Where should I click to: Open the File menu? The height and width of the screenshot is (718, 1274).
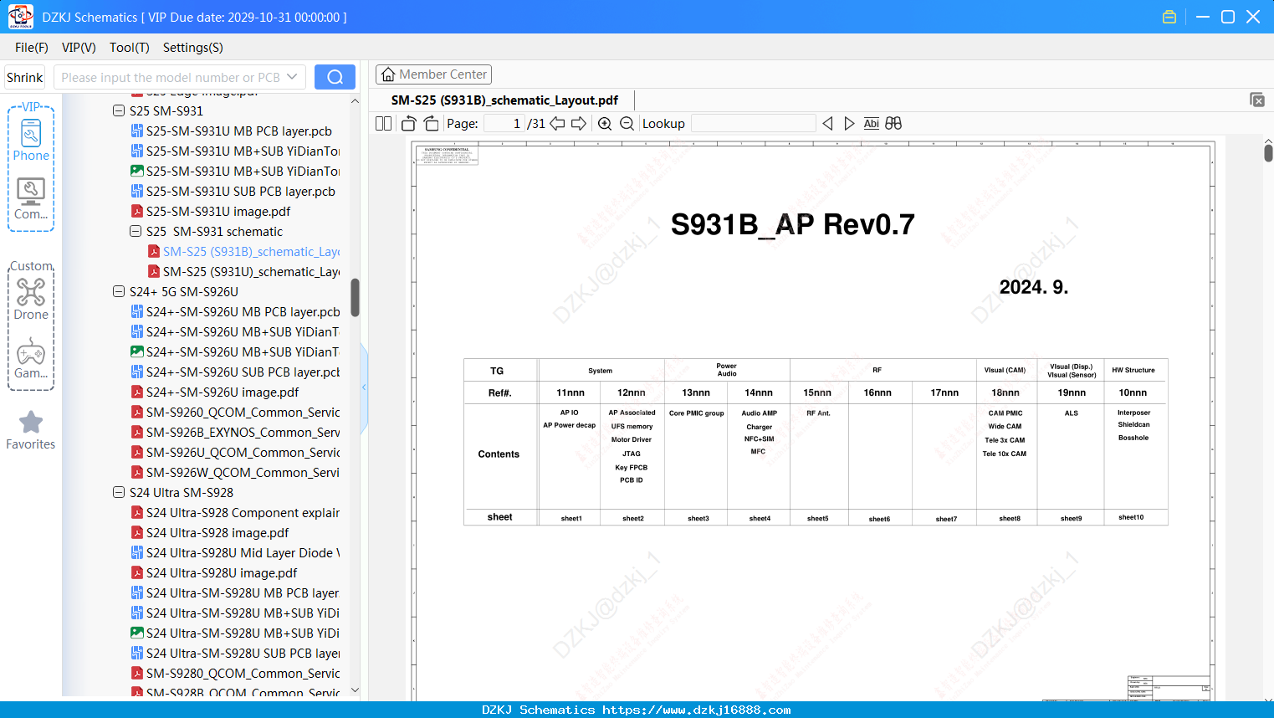point(32,48)
